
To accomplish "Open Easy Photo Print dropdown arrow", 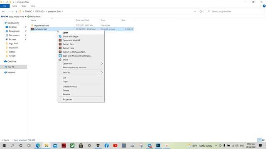I will click(26, 17).
